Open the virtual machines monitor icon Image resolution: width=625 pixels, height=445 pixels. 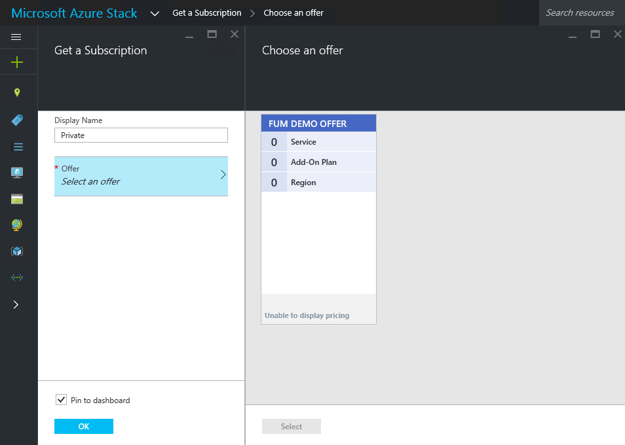pos(17,173)
